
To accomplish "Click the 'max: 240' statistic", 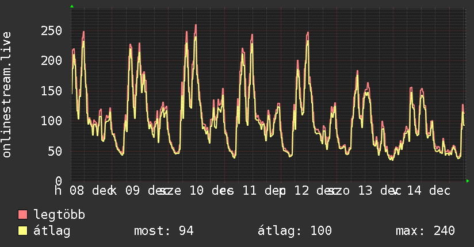I will click(x=425, y=231).
